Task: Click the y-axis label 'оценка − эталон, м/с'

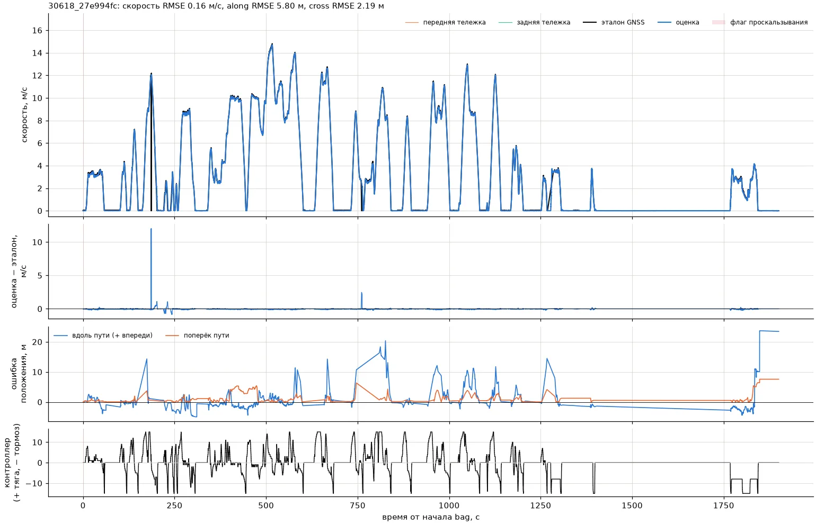Action: (x=19, y=271)
